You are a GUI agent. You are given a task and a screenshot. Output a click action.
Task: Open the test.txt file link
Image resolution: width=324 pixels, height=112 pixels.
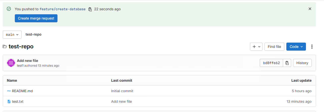pos(18,101)
